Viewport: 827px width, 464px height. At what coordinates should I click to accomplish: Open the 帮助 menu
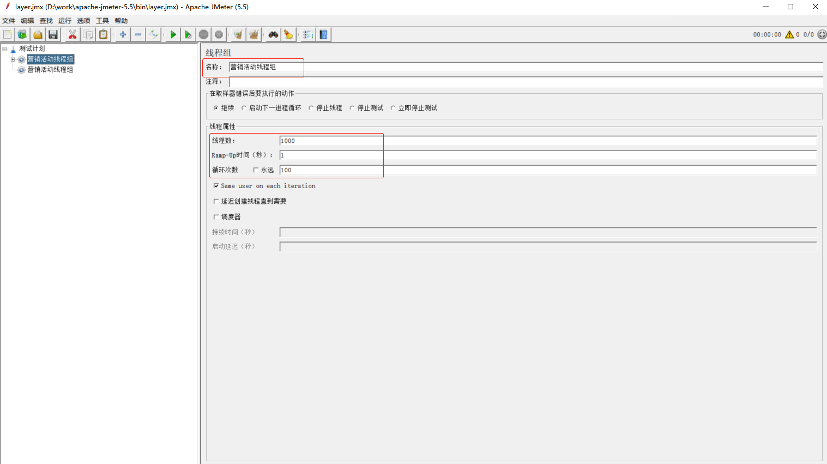tap(121, 21)
